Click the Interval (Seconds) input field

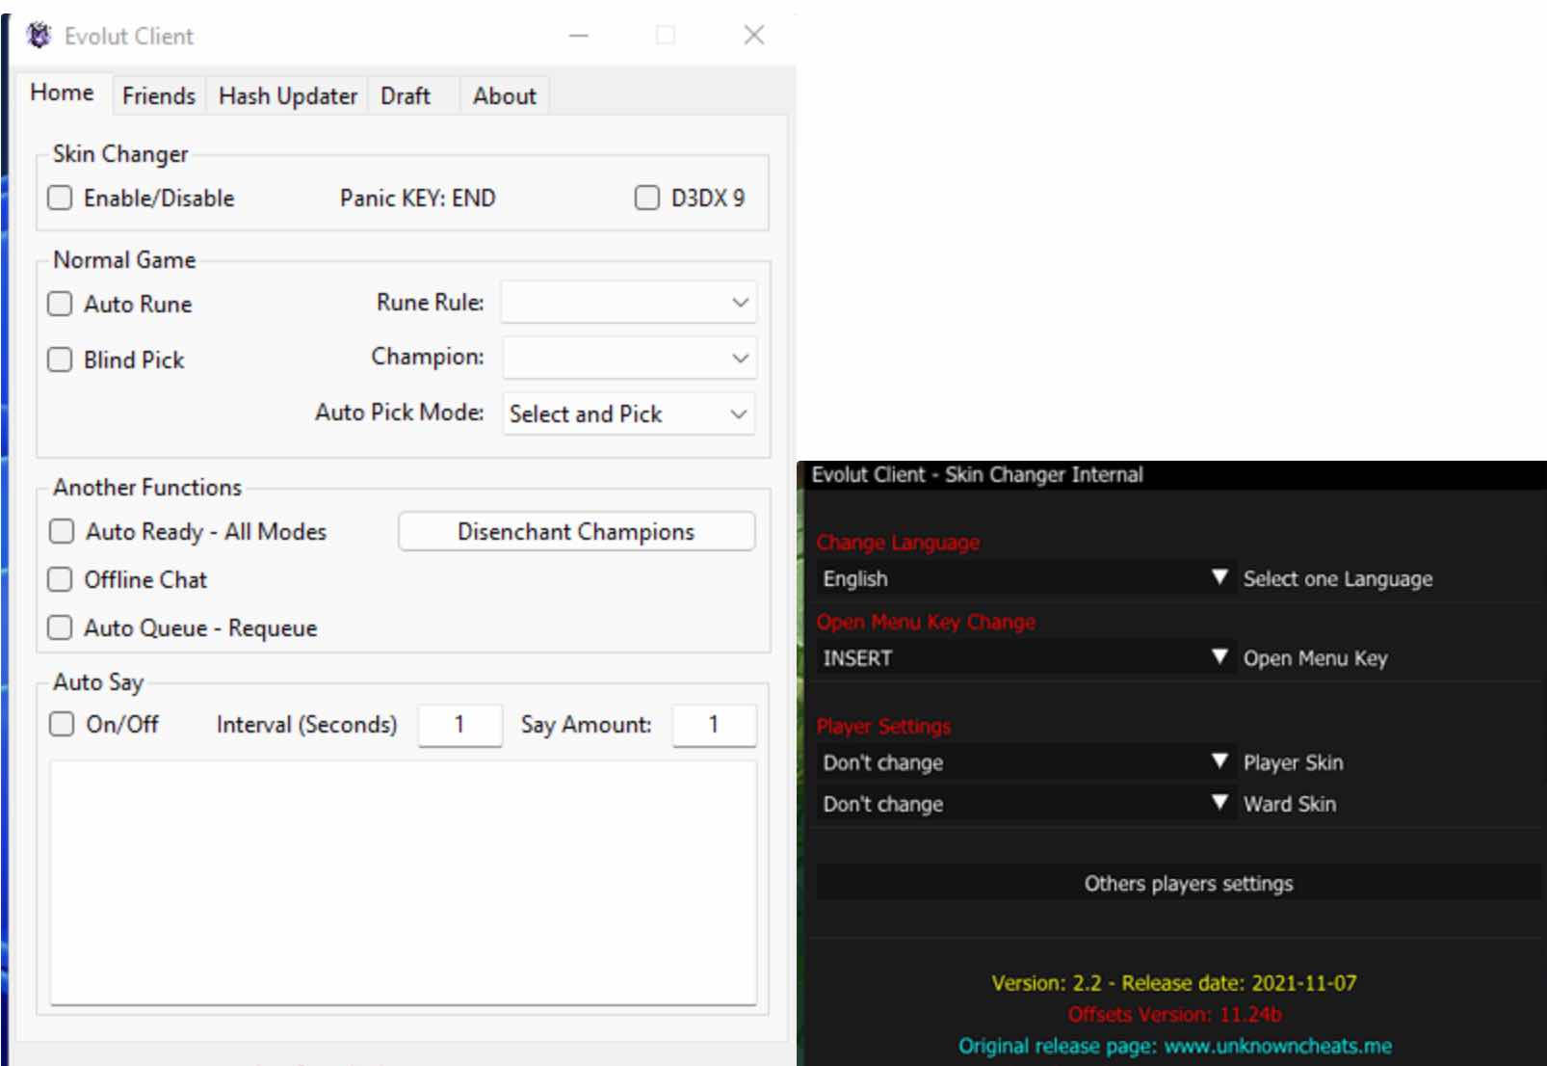[x=459, y=725]
